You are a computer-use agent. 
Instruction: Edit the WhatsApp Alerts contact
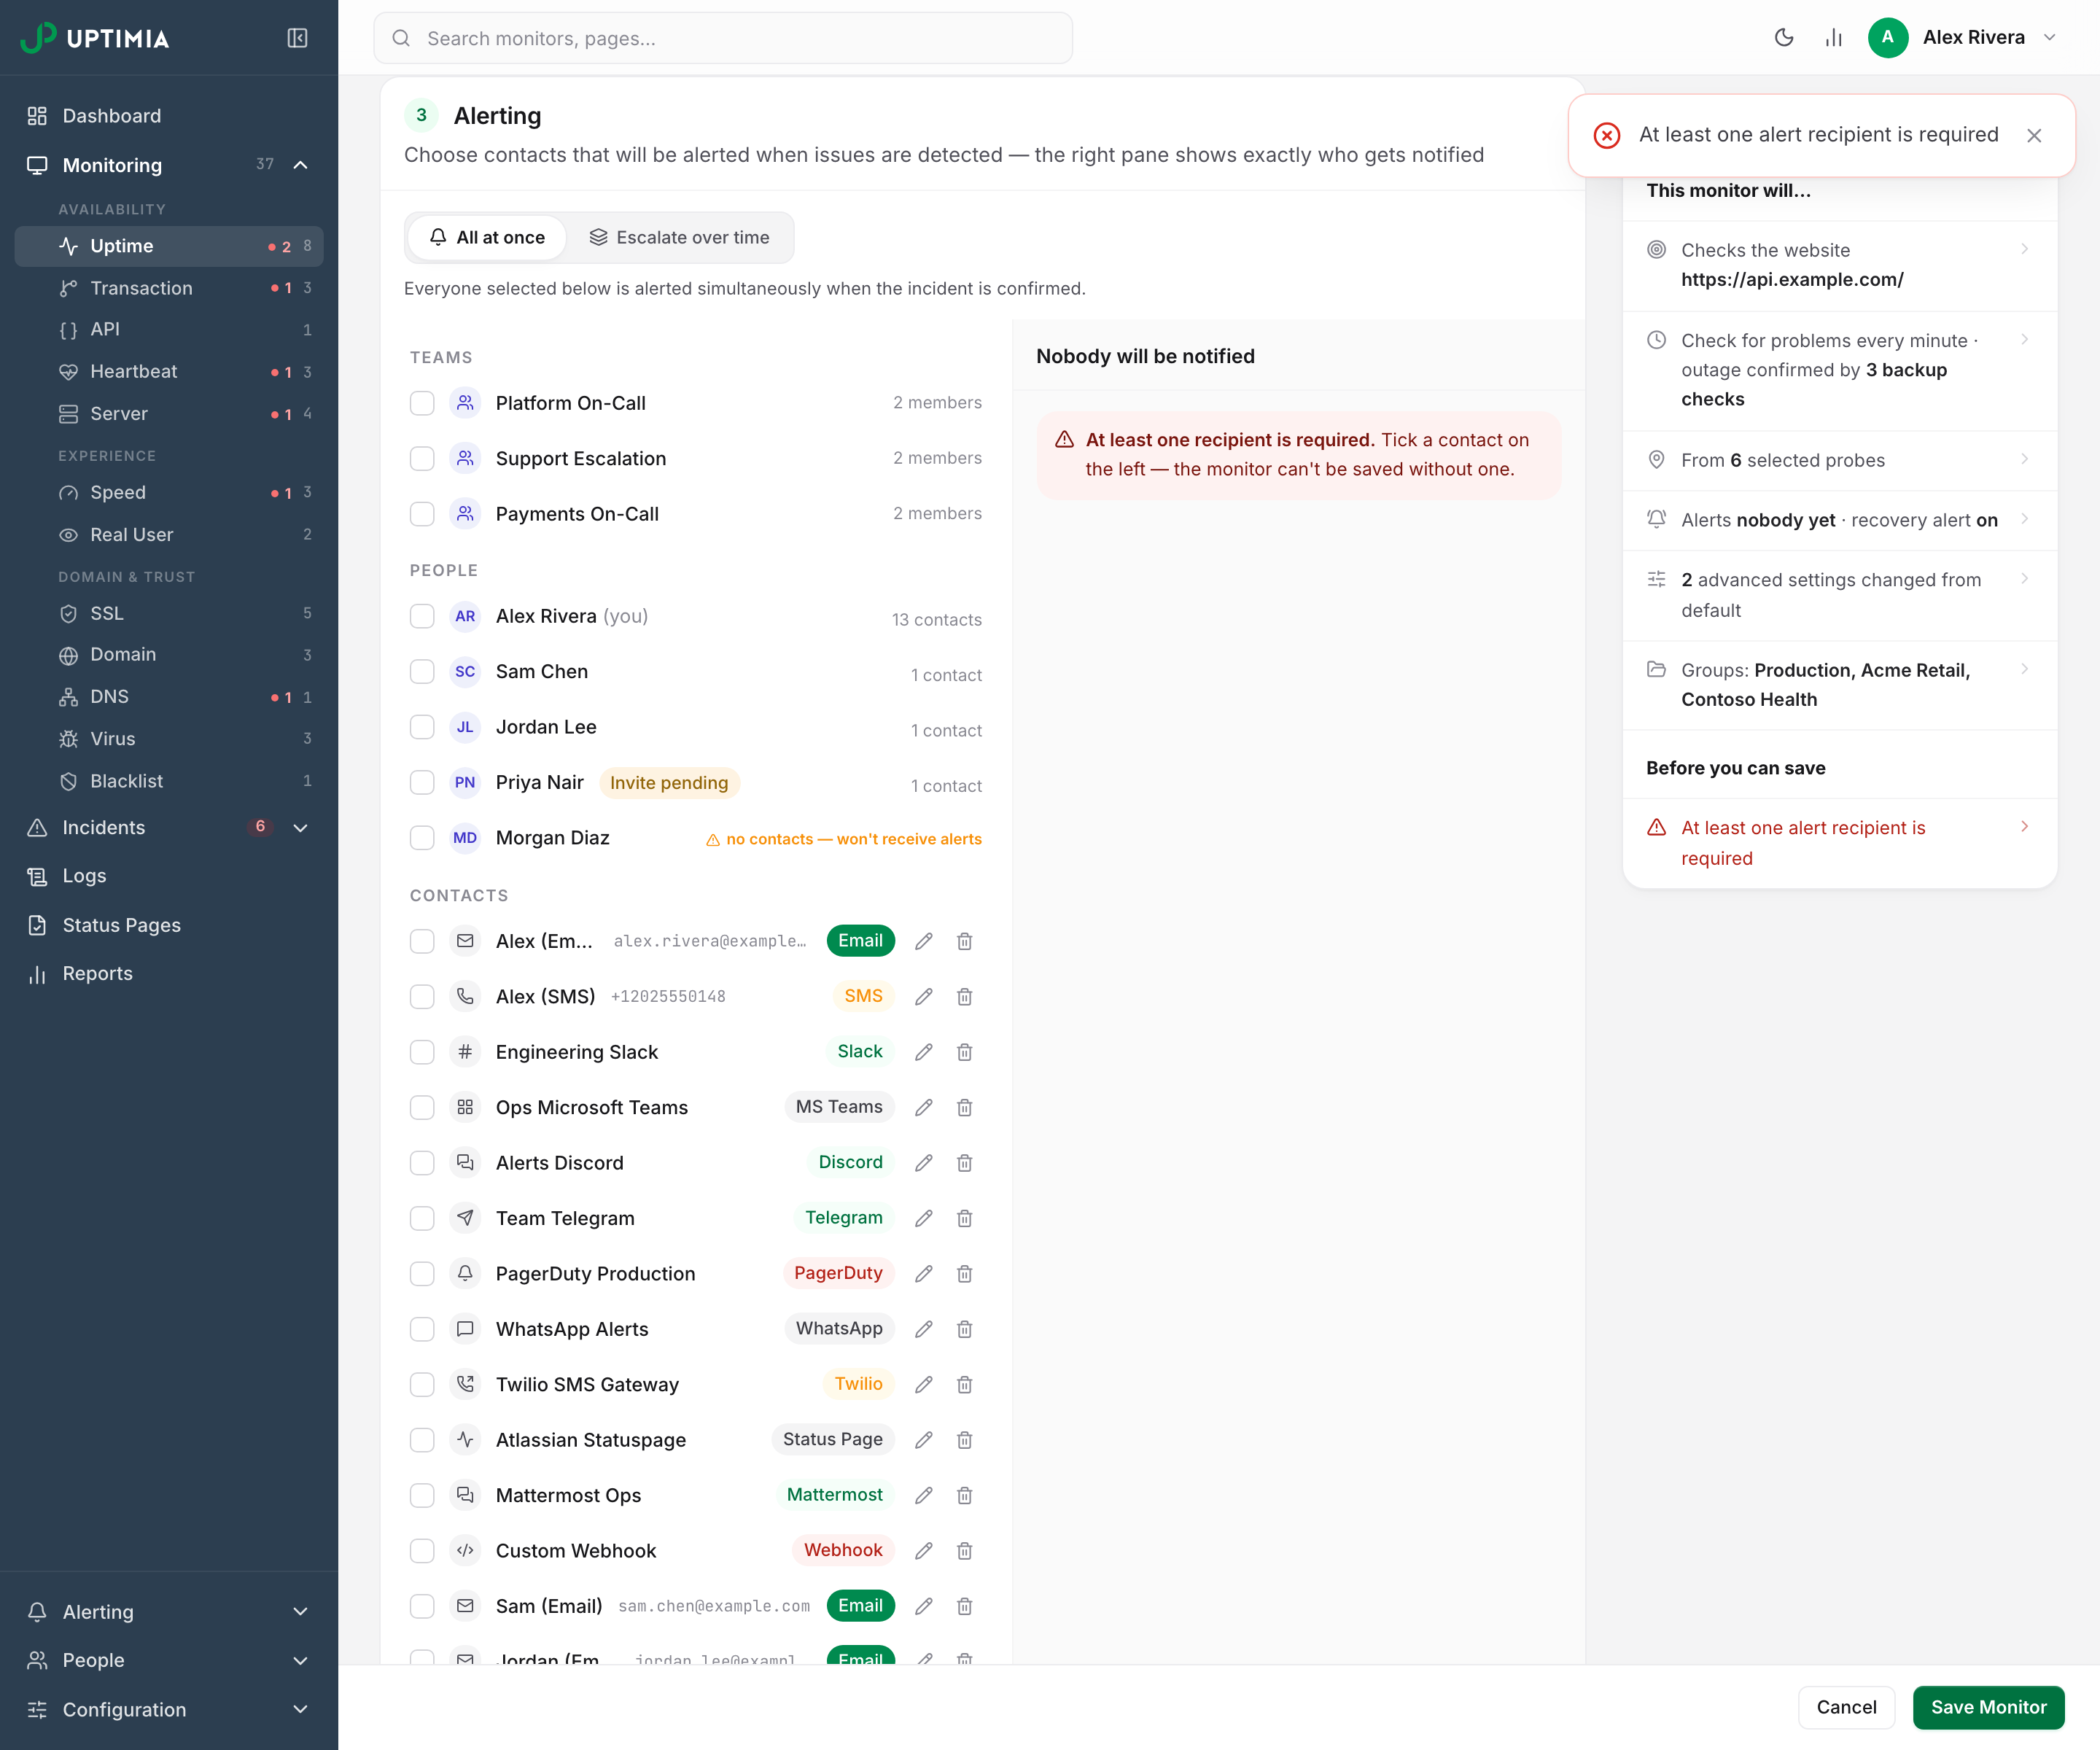coord(924,1329)
